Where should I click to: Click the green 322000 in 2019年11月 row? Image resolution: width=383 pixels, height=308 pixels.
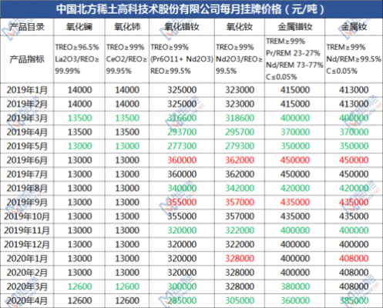[240, 230]
